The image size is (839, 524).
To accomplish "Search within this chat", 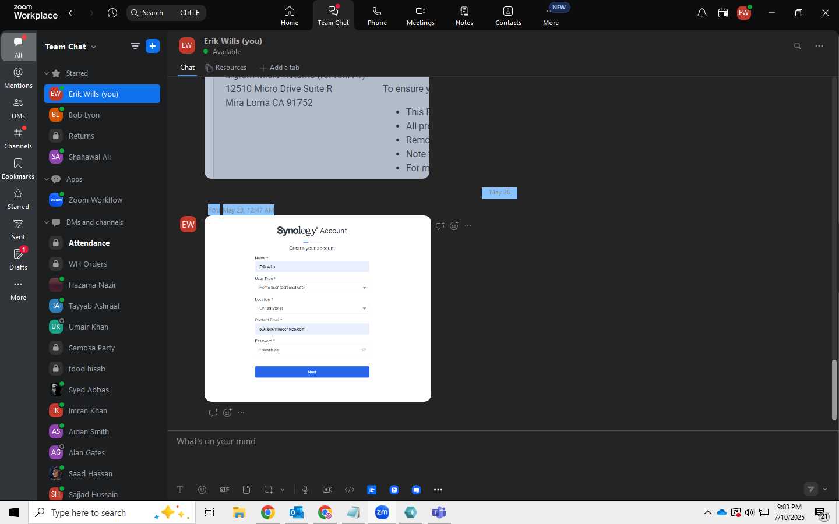I will pos(798,46).
